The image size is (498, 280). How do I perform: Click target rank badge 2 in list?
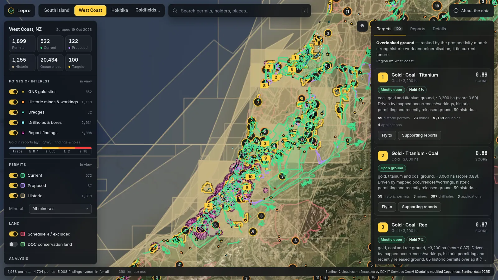(x=383, y=156)
